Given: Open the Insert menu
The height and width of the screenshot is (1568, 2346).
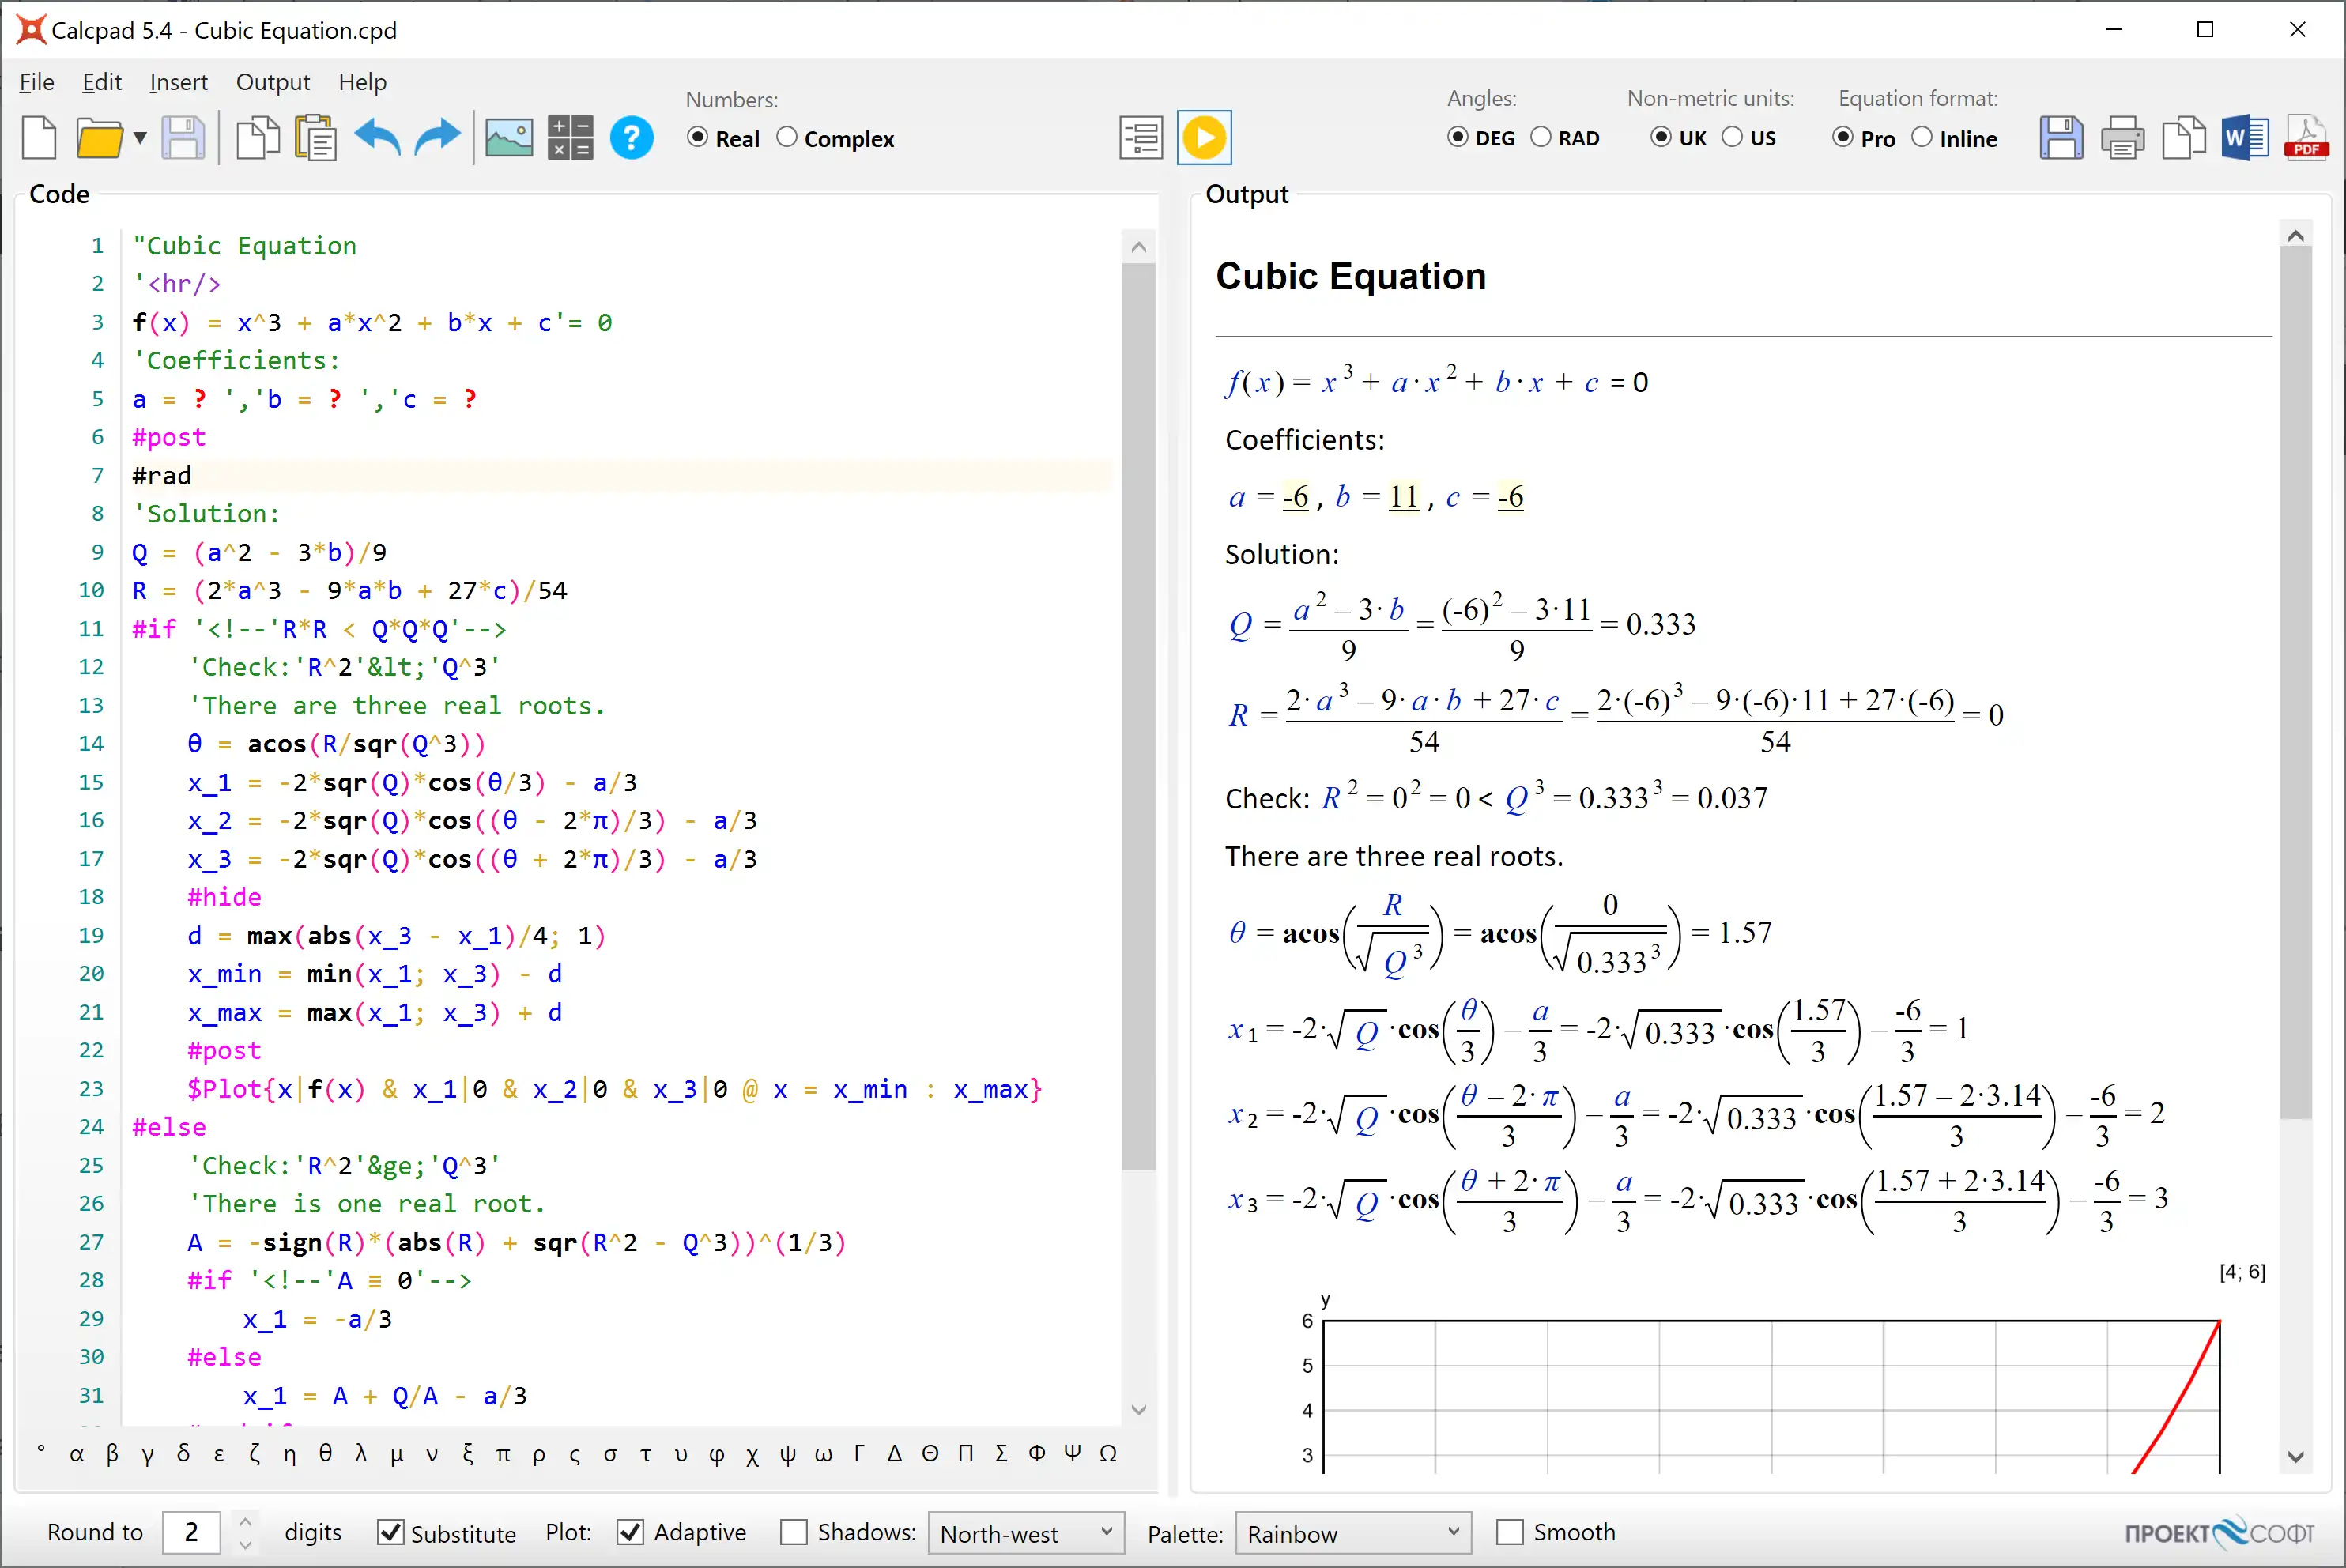Looking at the screenshot, I should (175, 81).
